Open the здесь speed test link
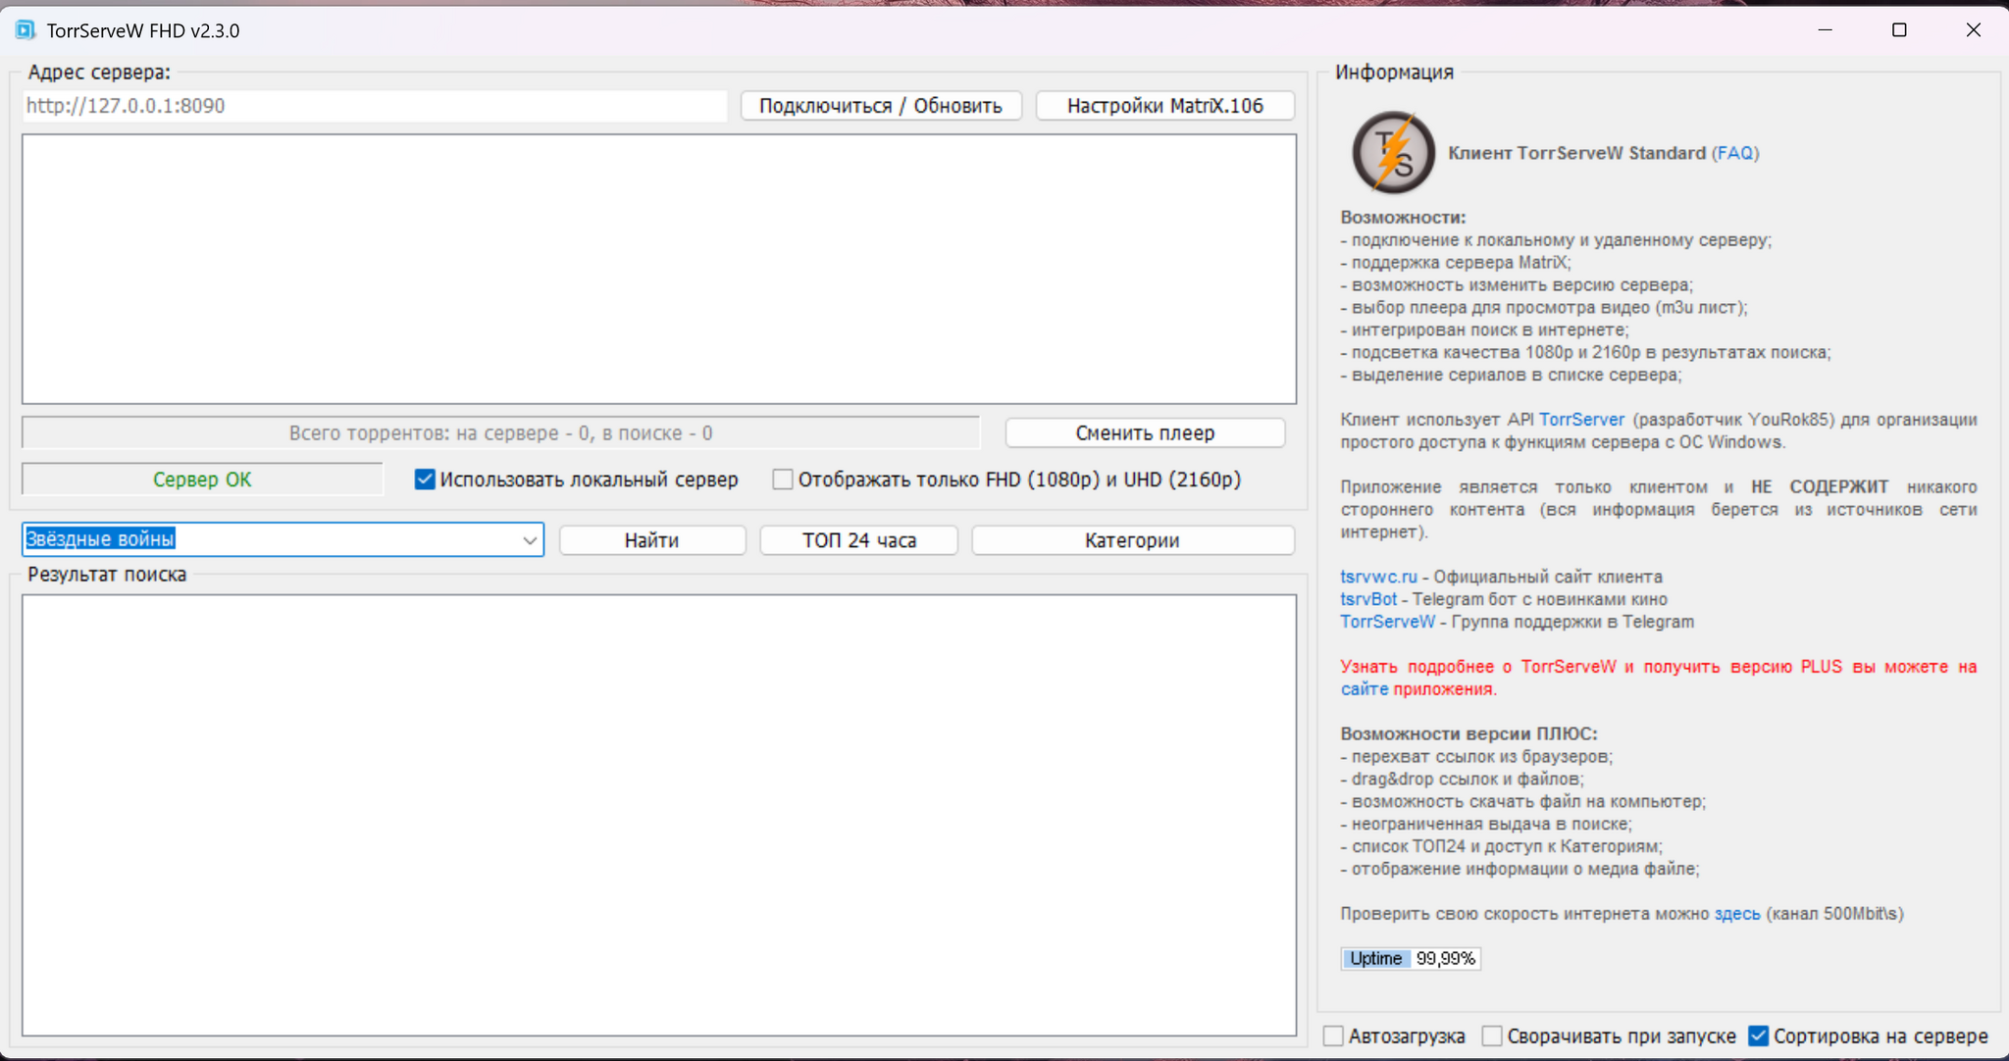2009x1061 pixels. pyautogui.click(x=1737, y=914)
